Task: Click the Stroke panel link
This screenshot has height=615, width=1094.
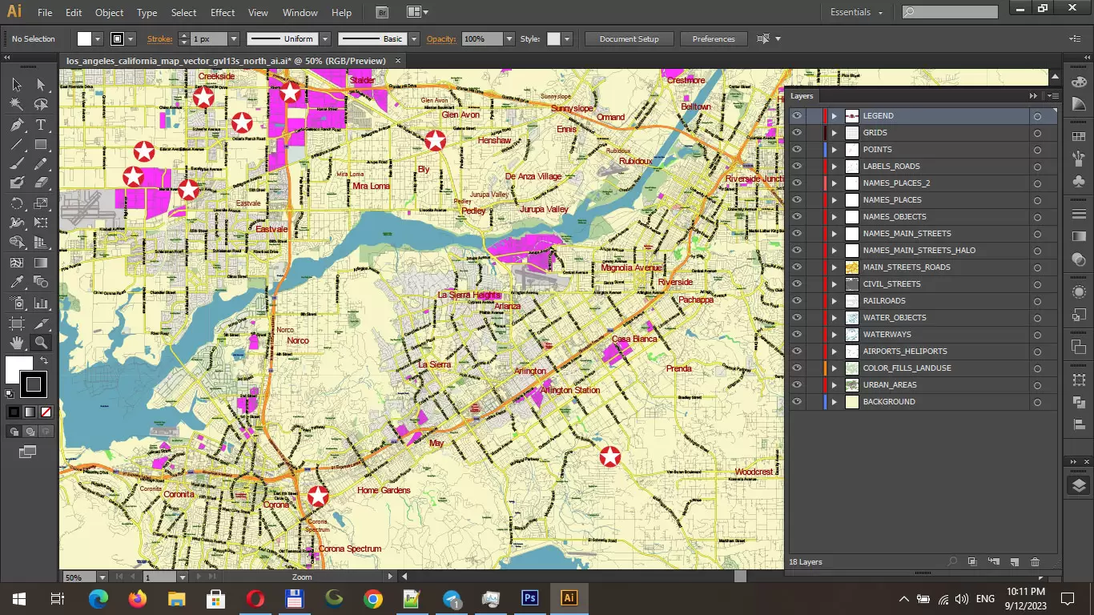Action: point(160,38)
